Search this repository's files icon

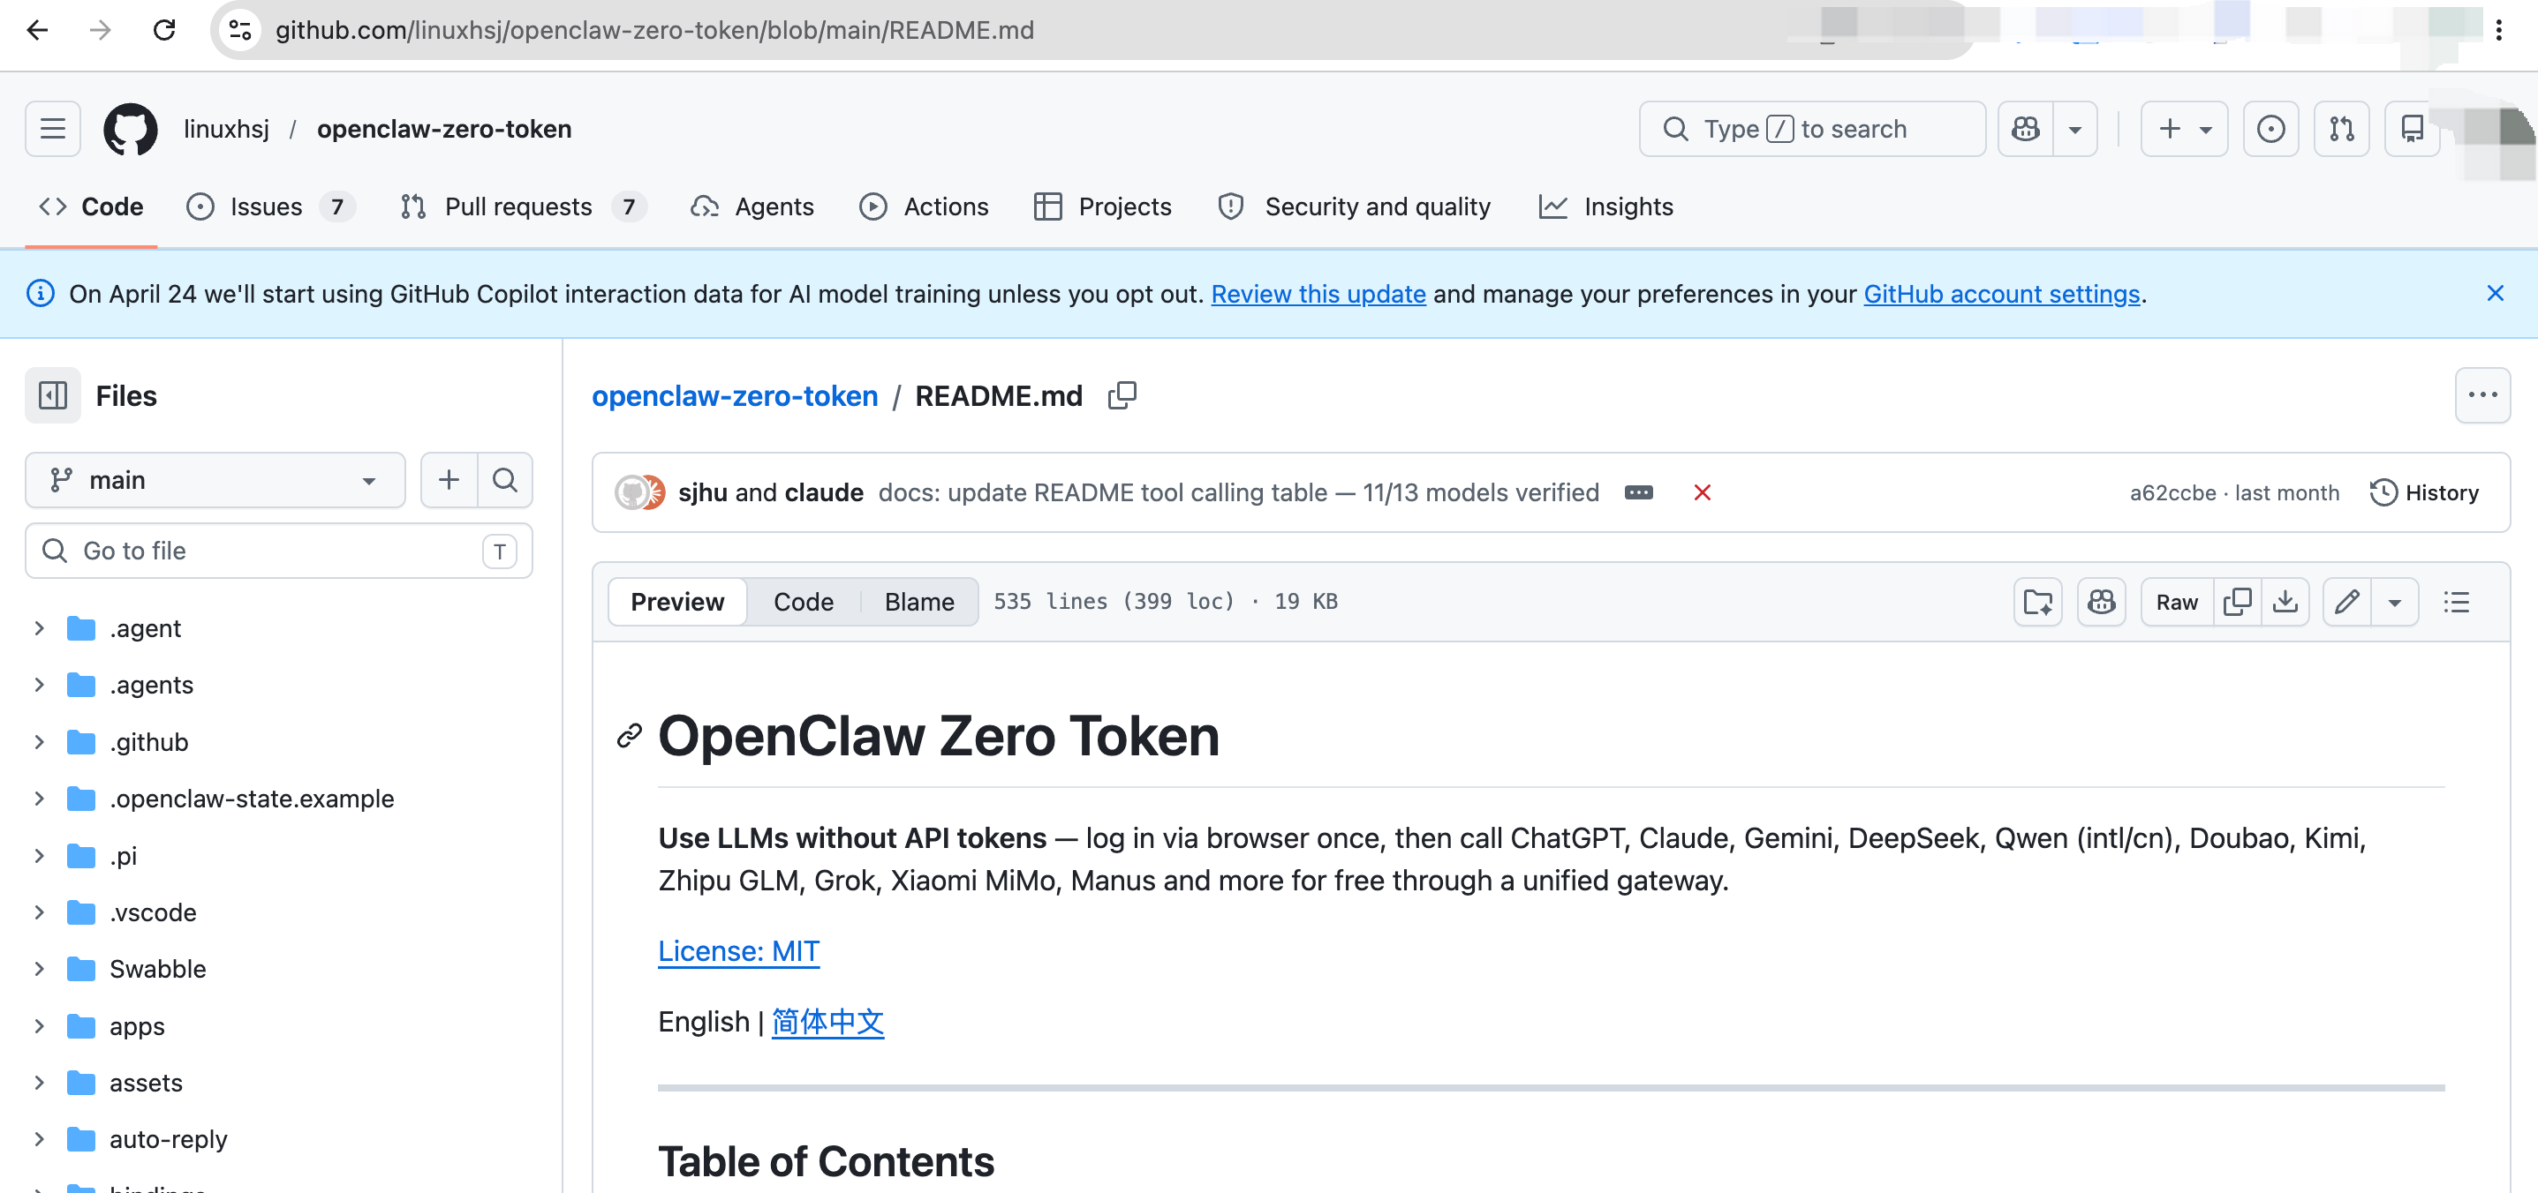click(505, 480)
